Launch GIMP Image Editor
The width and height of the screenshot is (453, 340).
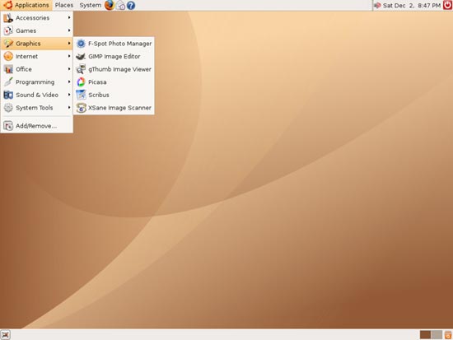click(114, 56)
